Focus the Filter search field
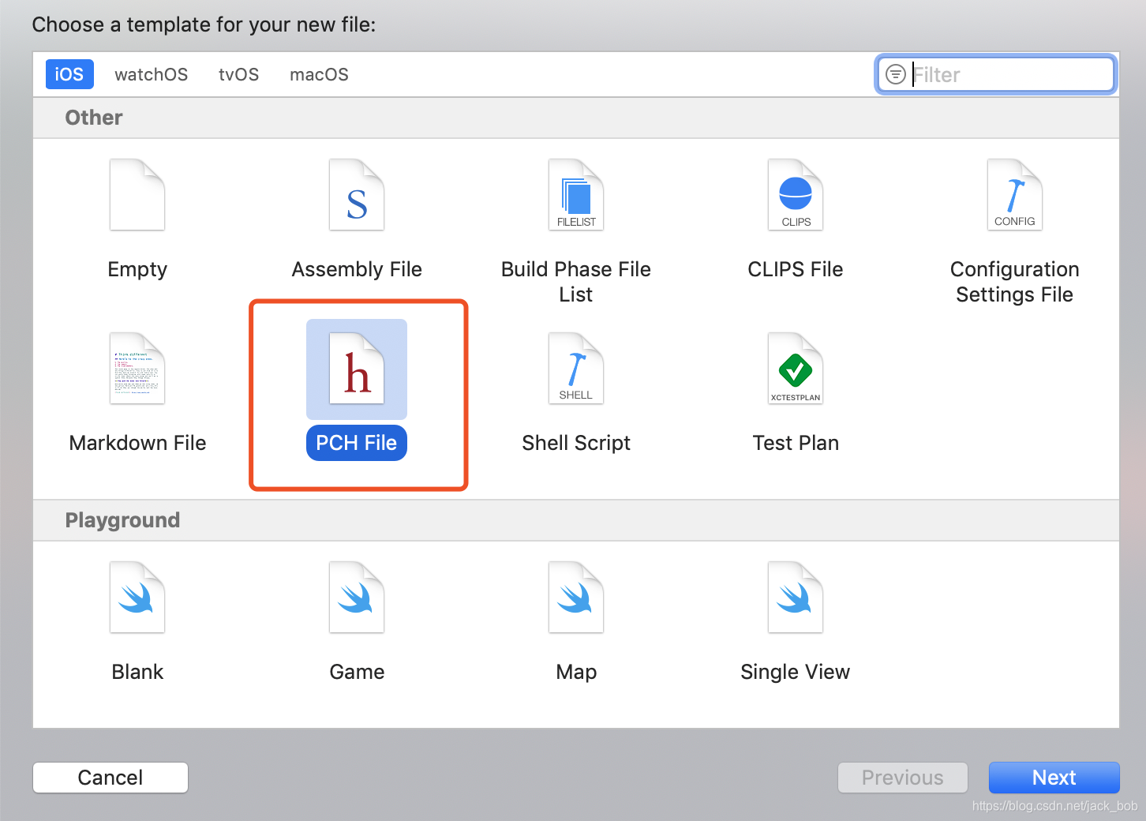This screenshot has width=1146, height=821. click(996, 74)
